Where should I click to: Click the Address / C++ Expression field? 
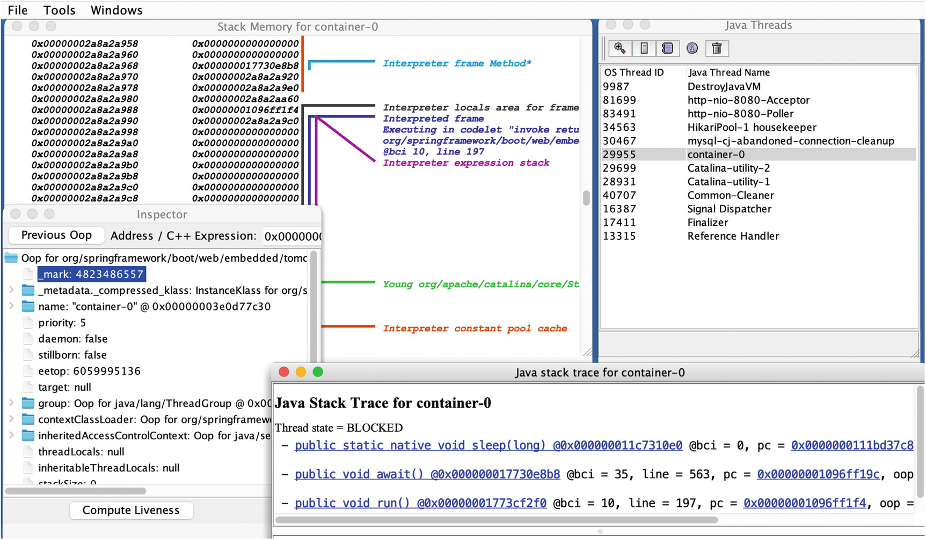[292, 236]
